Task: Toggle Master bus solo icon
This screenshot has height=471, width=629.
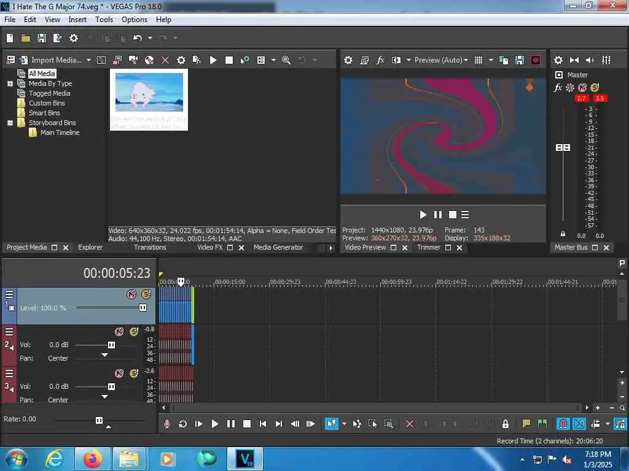Action: pyautogui.click(x=595, y=87)
